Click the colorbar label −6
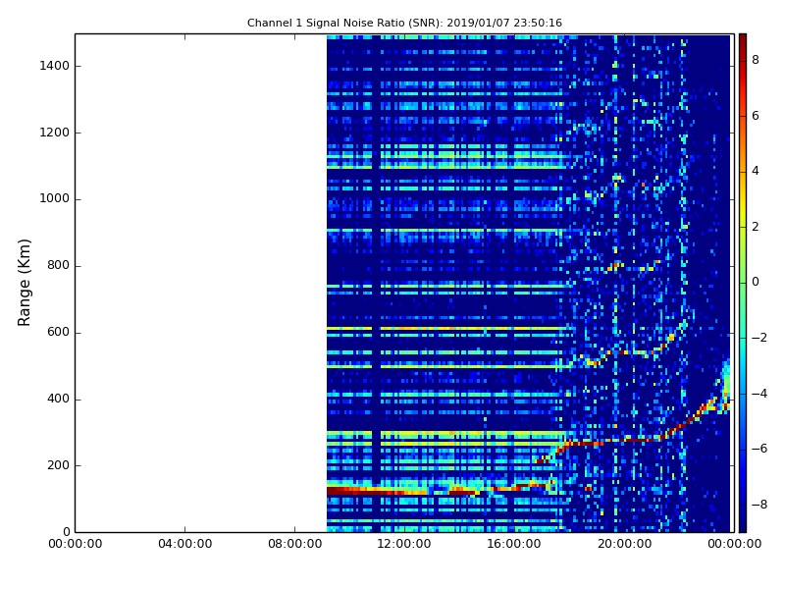The height and width of the screenshot is (589, 785). (759, 449)
